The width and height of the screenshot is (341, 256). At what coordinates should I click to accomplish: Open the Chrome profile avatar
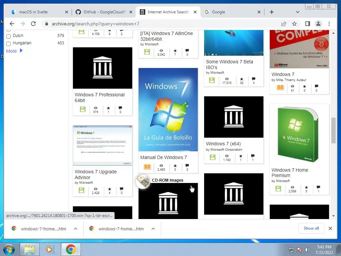[318, 24]
